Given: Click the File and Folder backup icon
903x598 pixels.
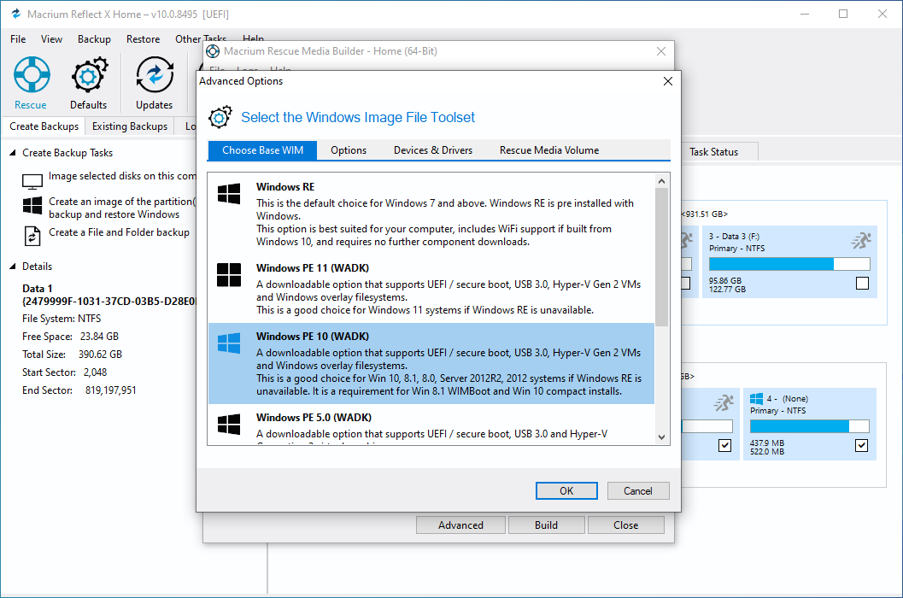Looking at the screenshot, I should click(32, 236).
